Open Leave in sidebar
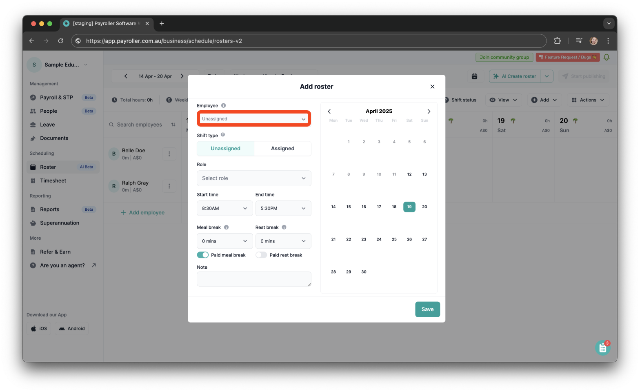Image resolution: width=640 pixels, height=392 pixels. click(63, 125)
